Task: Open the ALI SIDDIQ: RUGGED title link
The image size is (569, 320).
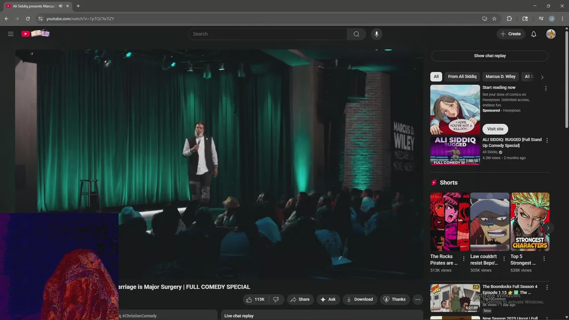Action: point(512,143)
